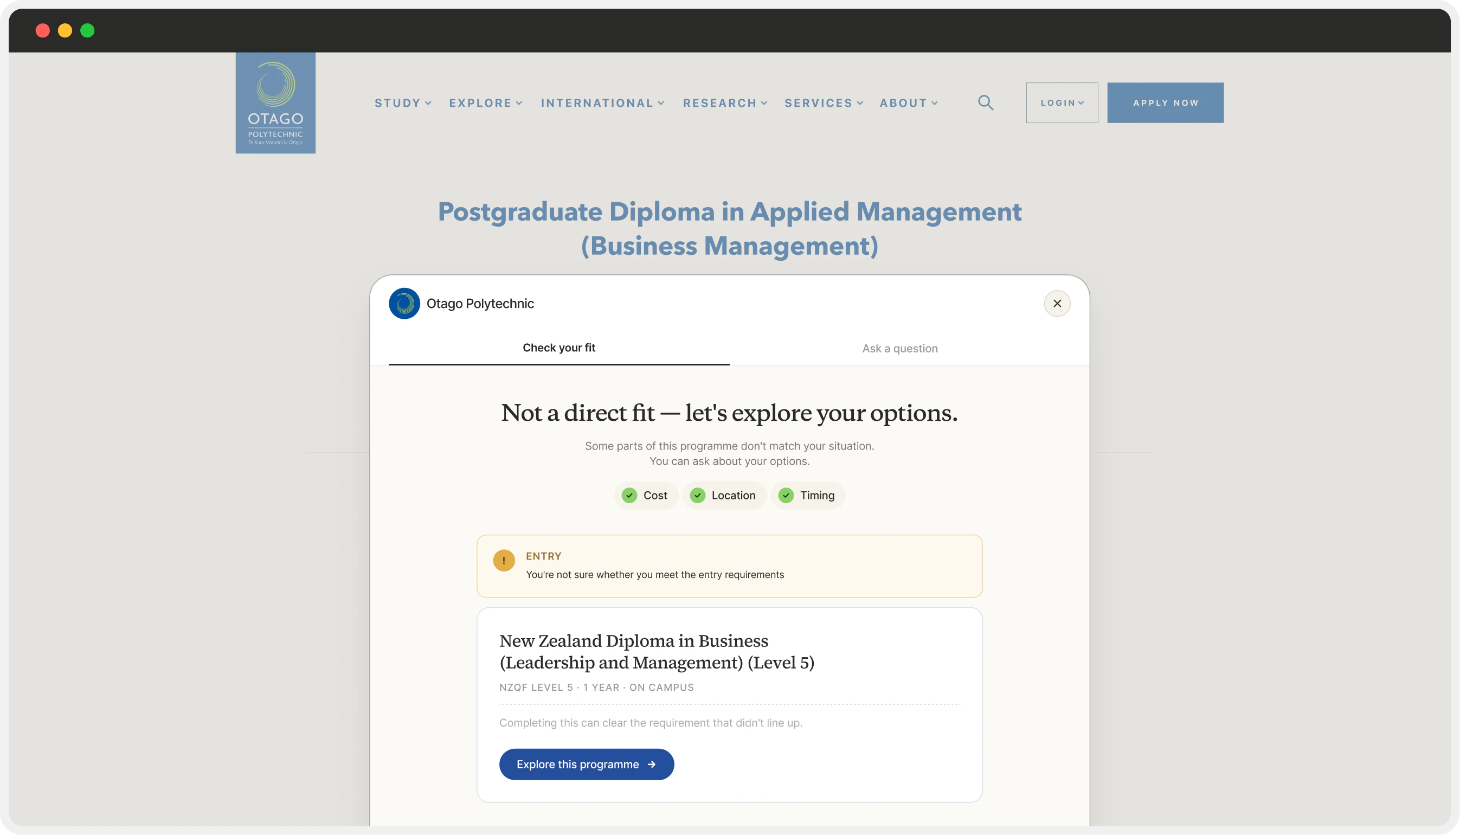Click the Entry requirements warning banner
Image resolution: width=1460 pixels, height=835 pixels.
click(x=729, y=566)
